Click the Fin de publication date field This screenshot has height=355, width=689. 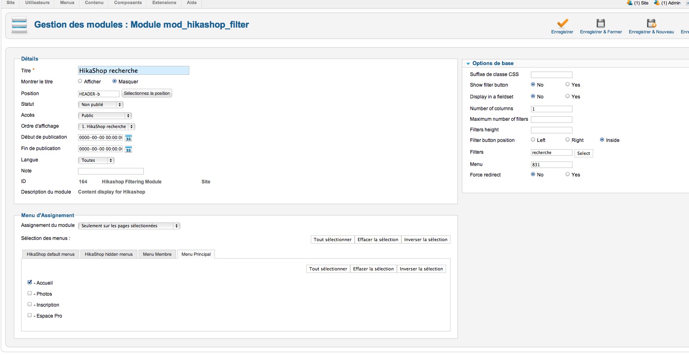(100, 149)
